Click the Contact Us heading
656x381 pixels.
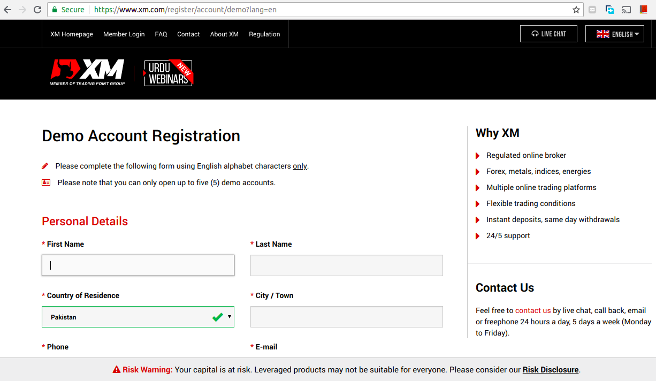pyautogui.click(x=505, y=287)
